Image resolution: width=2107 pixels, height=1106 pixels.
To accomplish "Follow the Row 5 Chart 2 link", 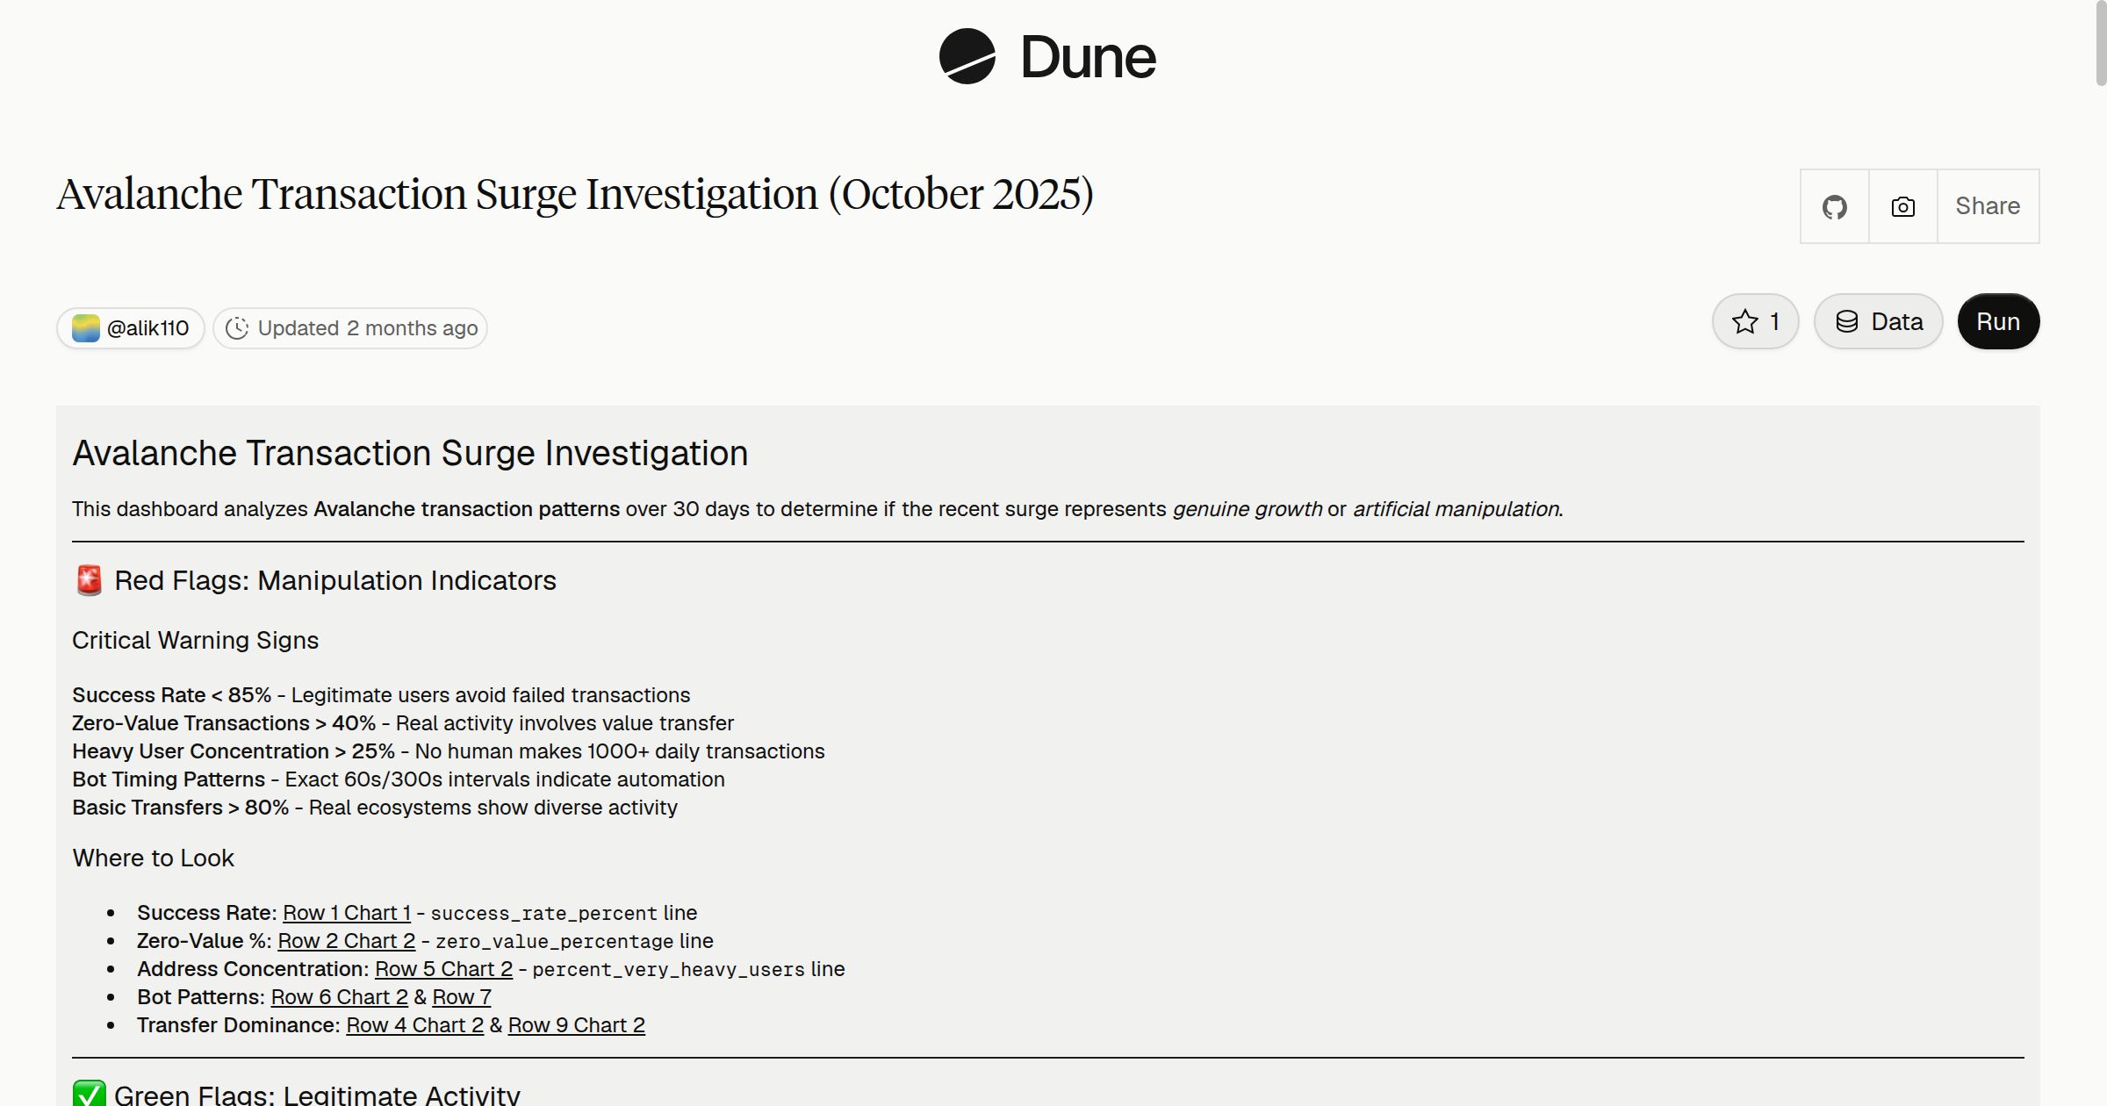I will [x=443, y=969].
